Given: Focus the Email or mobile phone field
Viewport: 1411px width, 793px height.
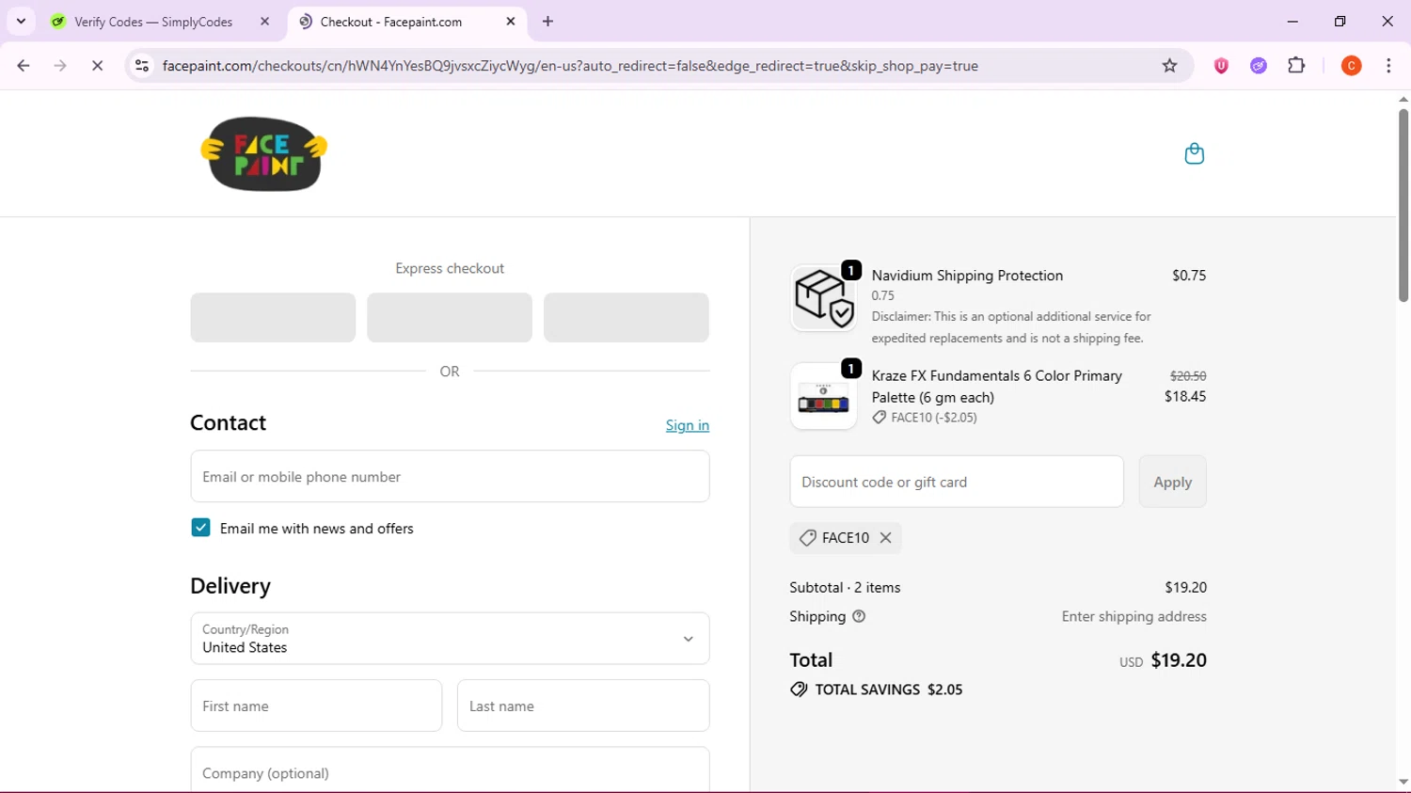Looking at the screenshot, I should pyautogui.click(x=450, y=476).
